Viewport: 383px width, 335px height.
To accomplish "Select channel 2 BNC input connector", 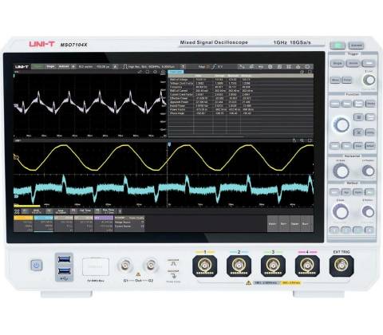I will point(239,266).
